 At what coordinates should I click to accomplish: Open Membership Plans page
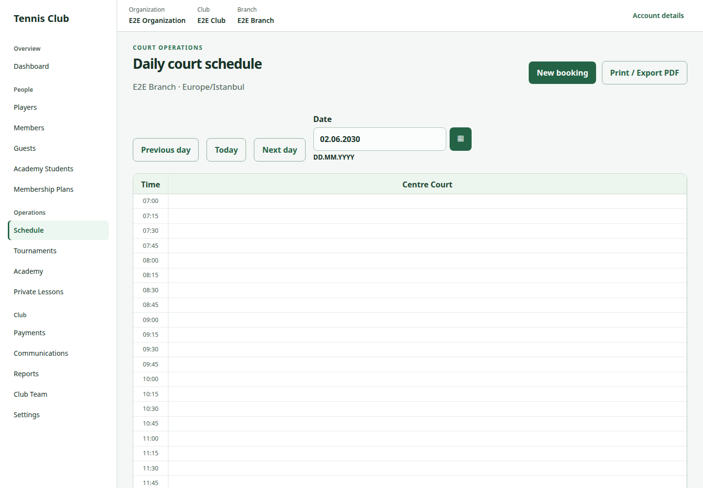43,189
